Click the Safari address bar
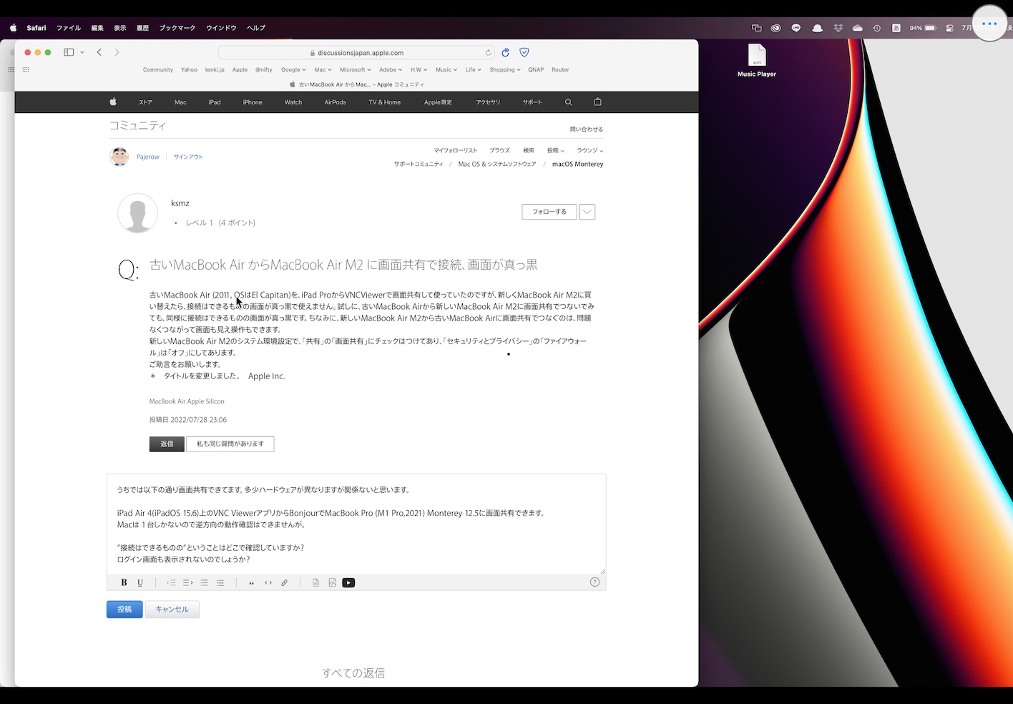This screenshot has width=1013, height=704. [x=356, y=52]
